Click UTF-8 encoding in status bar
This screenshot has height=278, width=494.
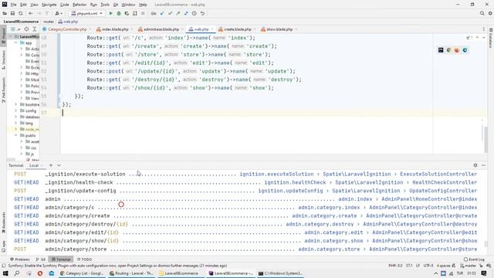point(428,266)
